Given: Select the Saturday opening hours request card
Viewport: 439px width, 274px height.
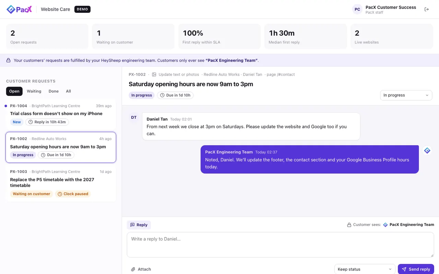Looking at the screenshot, I should 61,147.
